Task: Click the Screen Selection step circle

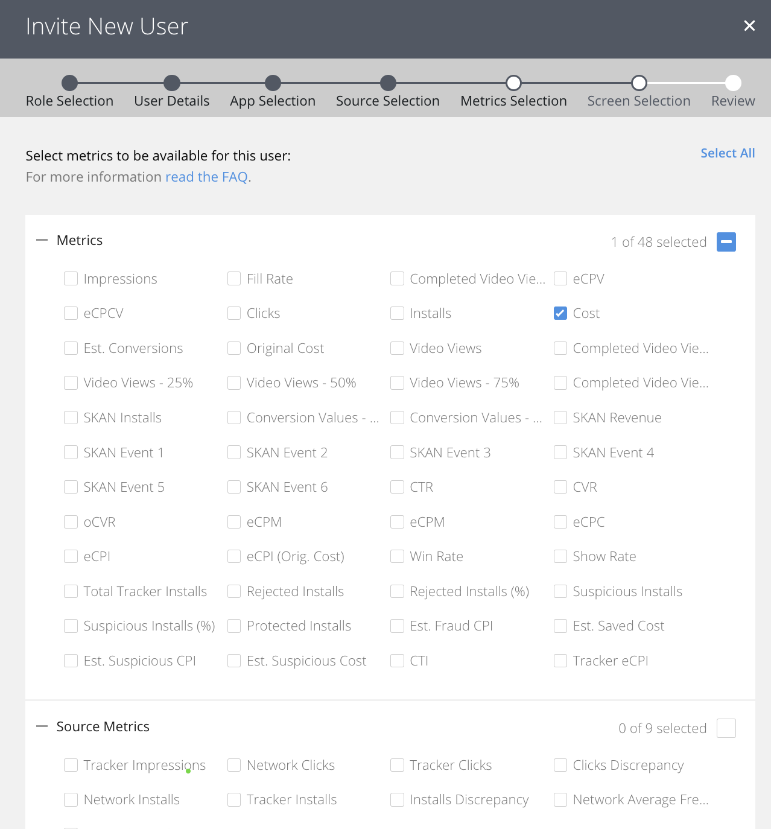Action: (x=639, y=83)
